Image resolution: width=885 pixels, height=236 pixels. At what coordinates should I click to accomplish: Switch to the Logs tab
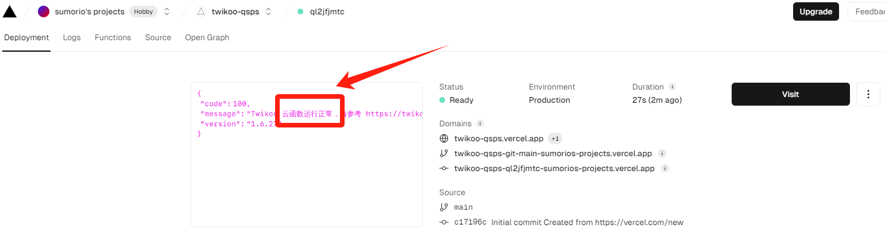click(x=72, y=37)
